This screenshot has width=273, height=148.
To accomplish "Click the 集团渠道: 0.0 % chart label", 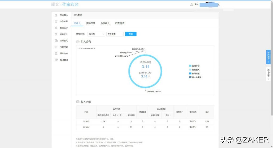I will (x=126, y=53).
